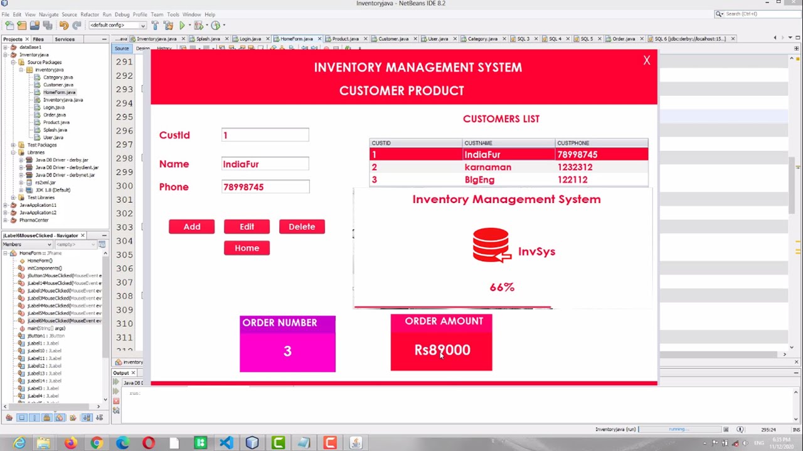Toggle Fully Qualified Names in Navigator

tap(72, 418)
